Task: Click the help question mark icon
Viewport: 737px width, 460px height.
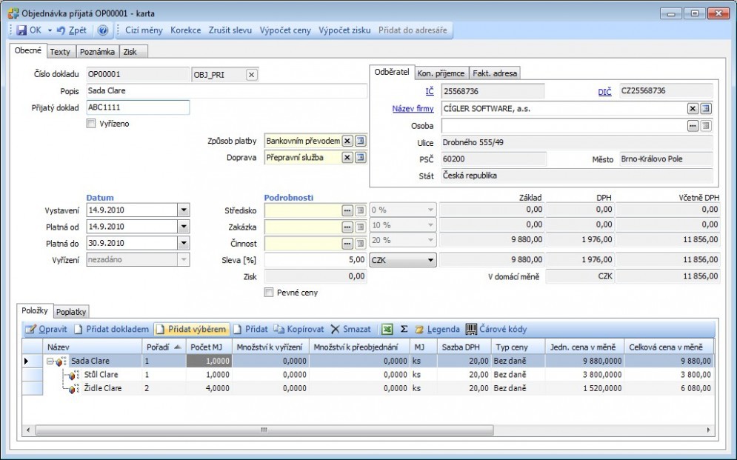Action: click(x=102, y=30)
